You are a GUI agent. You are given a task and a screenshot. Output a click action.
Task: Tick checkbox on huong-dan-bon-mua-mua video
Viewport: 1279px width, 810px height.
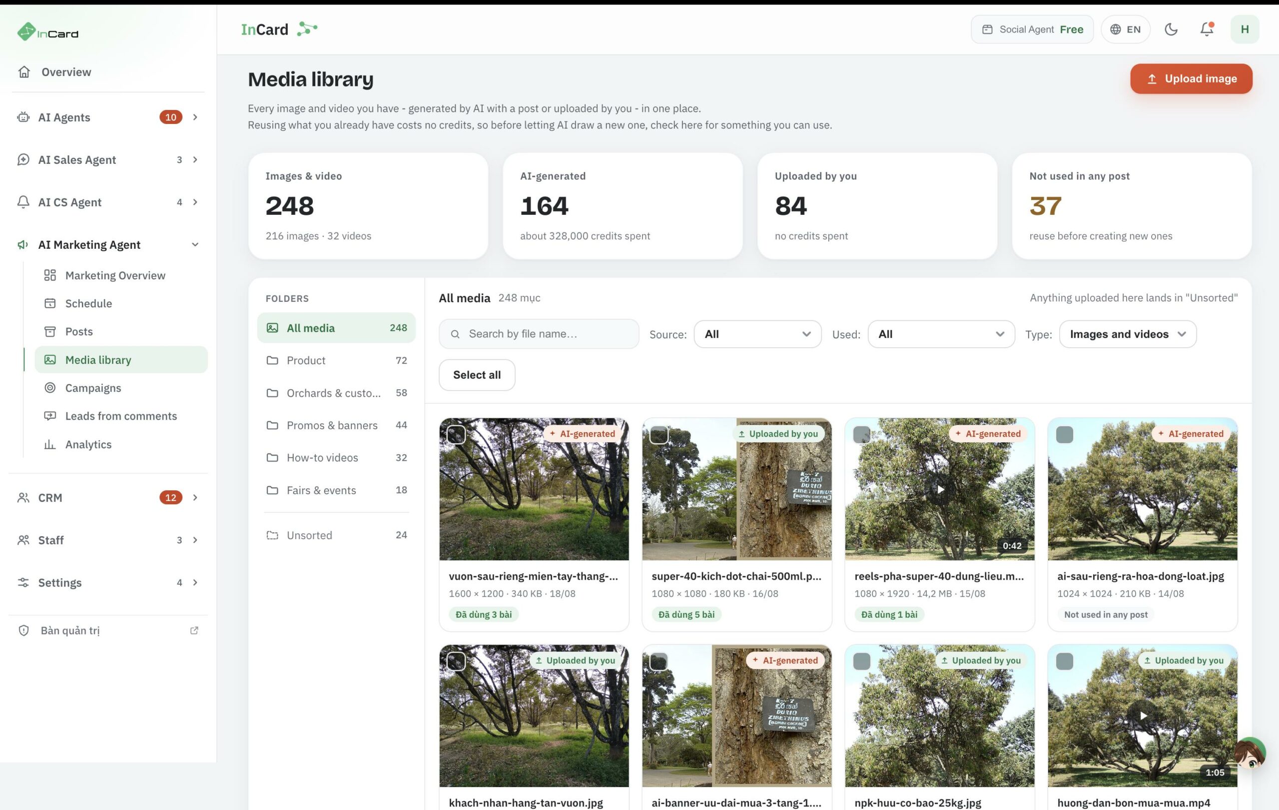click(x=1064, y=661)
